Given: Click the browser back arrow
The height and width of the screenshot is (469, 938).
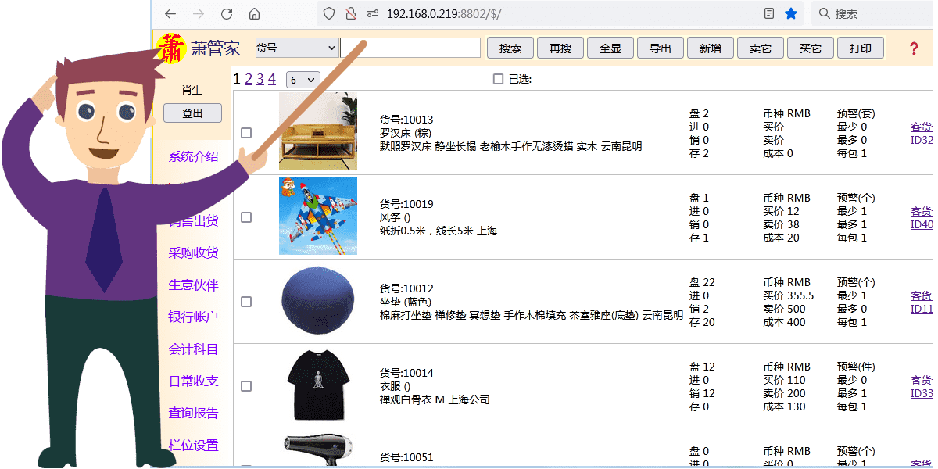Looking at the screenshot, I should (x=170, y=13).
